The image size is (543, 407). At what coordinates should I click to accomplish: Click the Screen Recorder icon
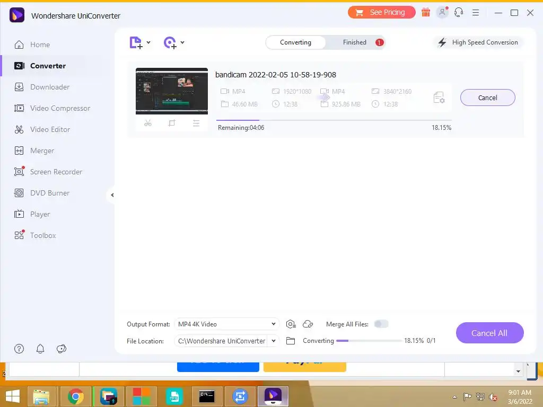tap(19, 172)
